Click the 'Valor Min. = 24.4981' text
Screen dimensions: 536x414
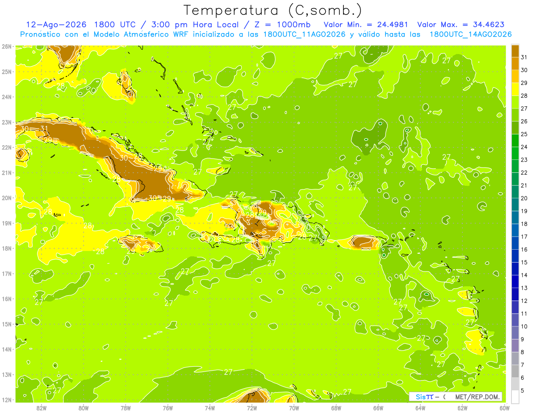365,25
